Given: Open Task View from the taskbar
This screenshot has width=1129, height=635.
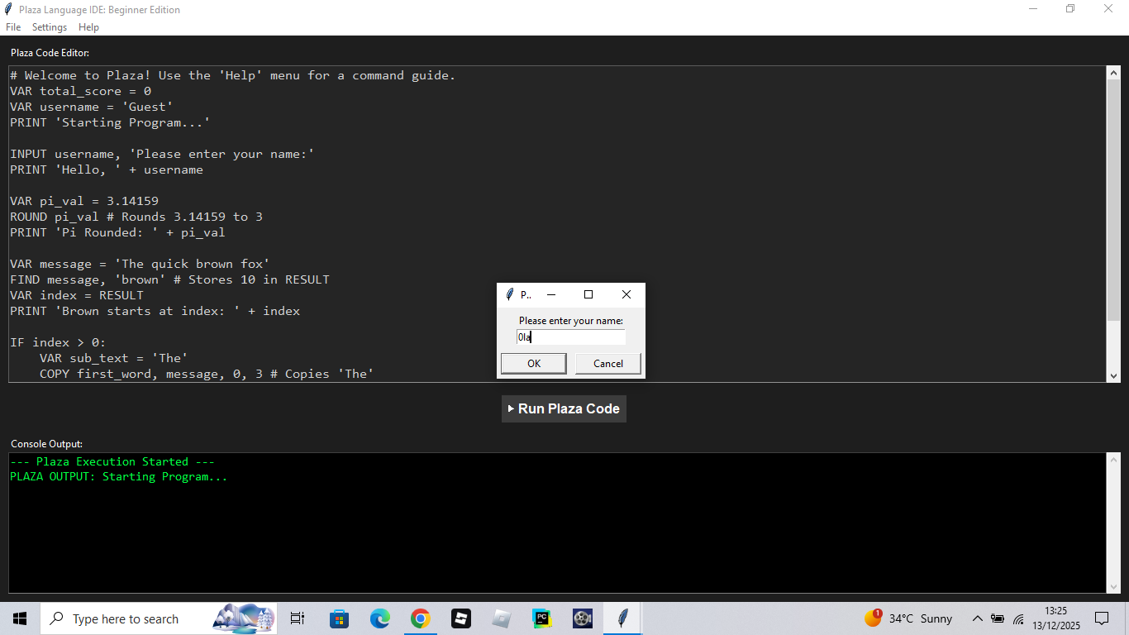Looking at the screenshot, I should 298,618.
